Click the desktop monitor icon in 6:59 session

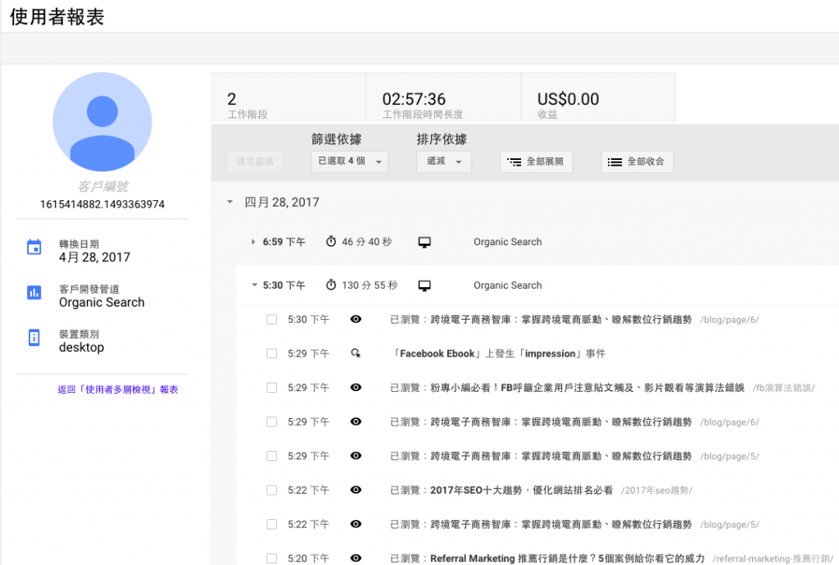(424, 242)
